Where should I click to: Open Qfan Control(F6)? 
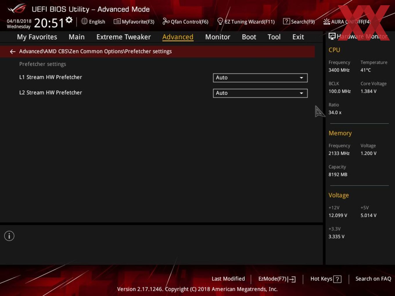click(185, 21)
